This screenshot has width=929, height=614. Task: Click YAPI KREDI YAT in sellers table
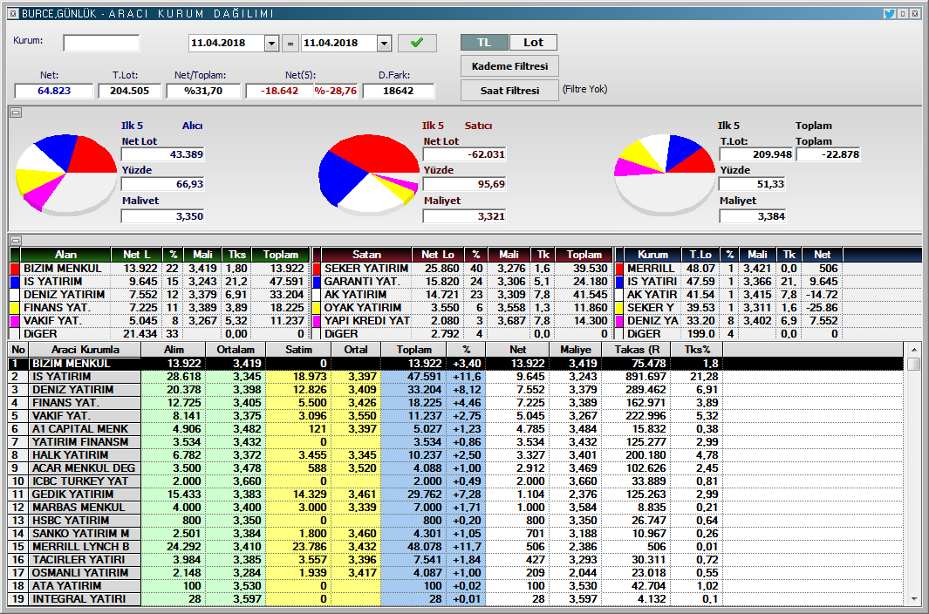(366, 321)
